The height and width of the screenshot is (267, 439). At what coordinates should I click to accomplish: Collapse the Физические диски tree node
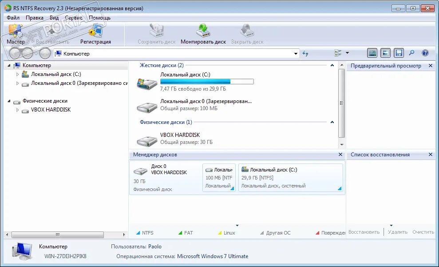coord(9,101)
